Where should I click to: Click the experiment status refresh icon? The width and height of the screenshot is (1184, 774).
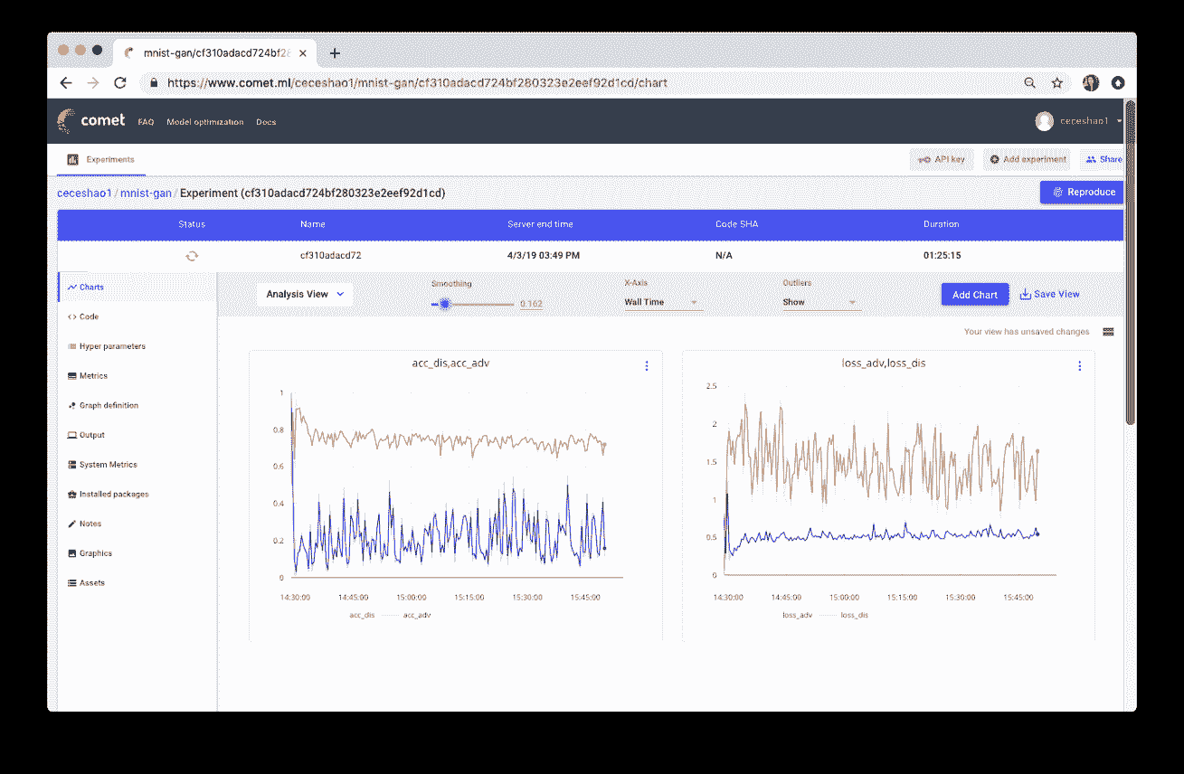coord(192,256)
